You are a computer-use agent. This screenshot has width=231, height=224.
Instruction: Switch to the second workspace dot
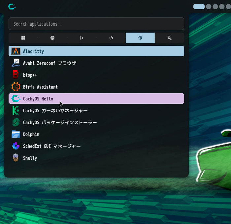point(209,7)
